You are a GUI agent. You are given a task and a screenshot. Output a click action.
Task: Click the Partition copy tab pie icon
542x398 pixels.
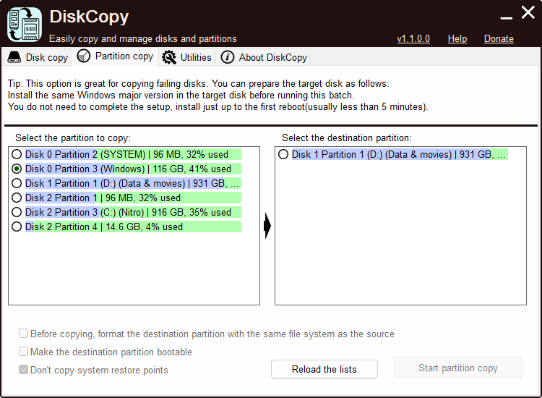point(83,56)
